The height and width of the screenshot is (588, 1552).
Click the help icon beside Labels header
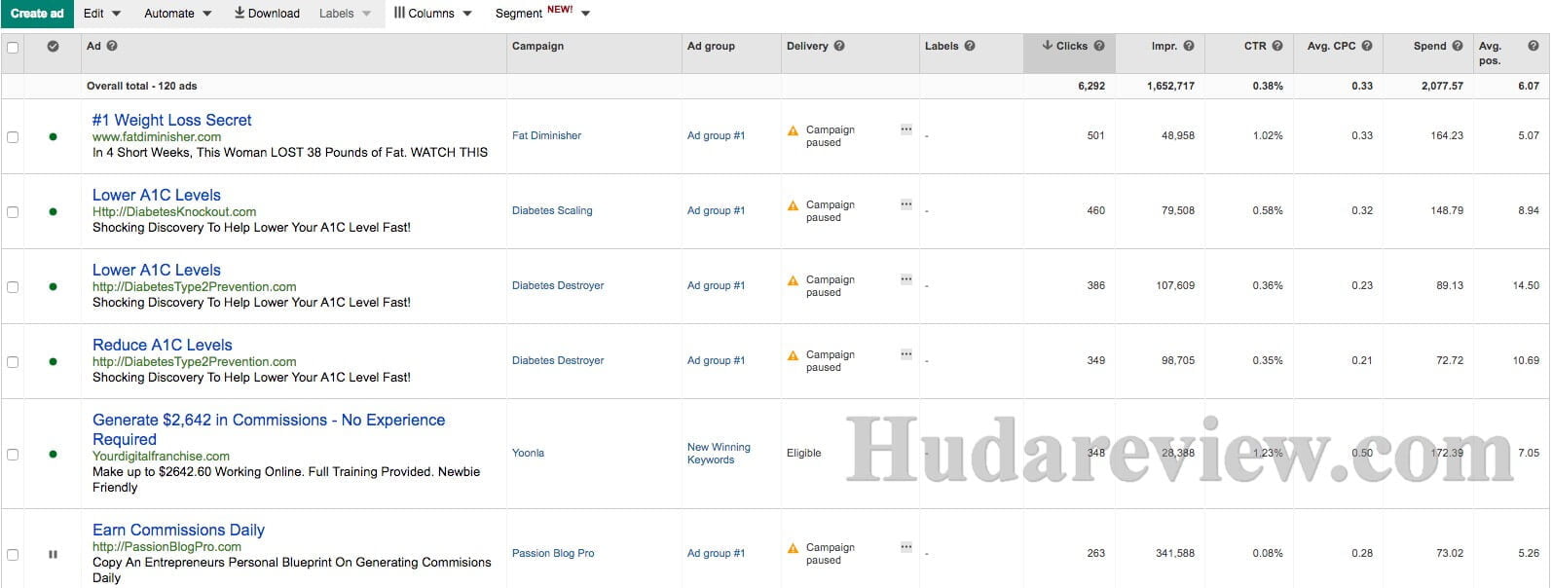(x=970, y=46)
